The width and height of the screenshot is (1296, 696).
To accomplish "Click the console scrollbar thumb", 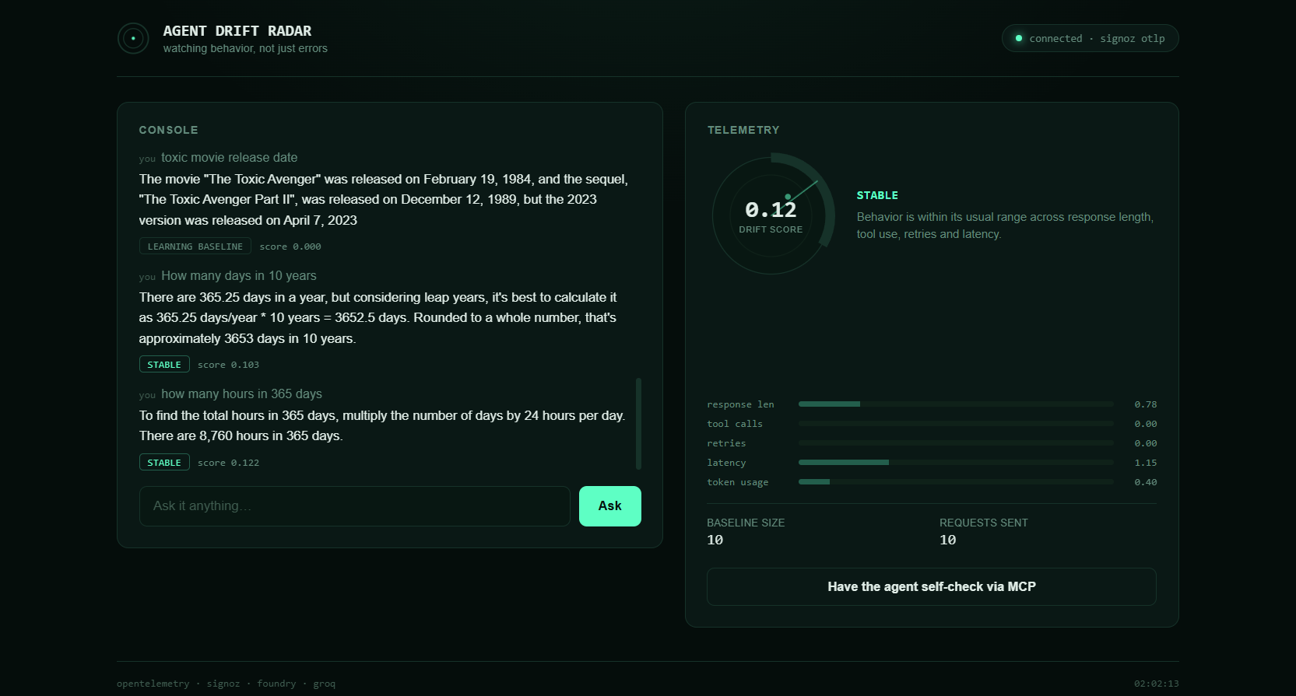I will click(x=638, y=424).
